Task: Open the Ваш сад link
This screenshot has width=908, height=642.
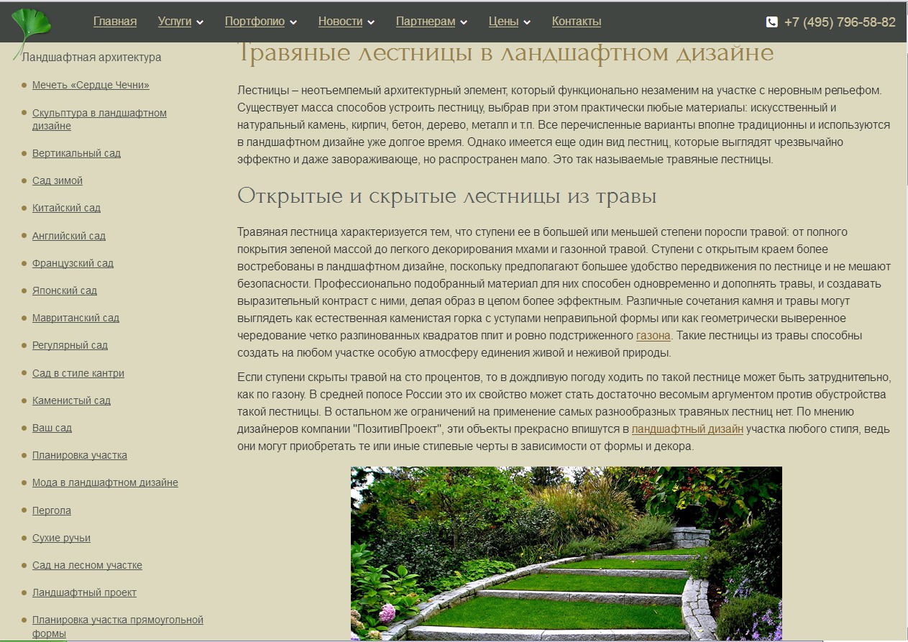Action: (x=52, y=428)
